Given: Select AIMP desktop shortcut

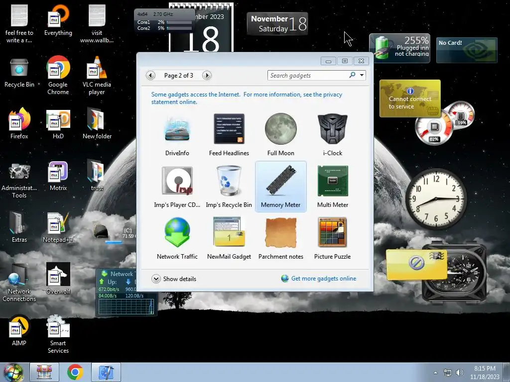Looking at the screenshot, I should tap(19, 330).
